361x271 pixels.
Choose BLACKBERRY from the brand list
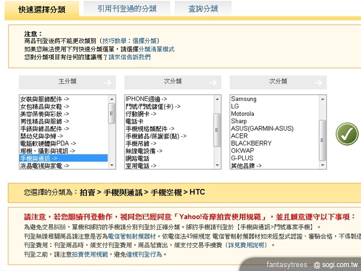(x=253, y=143)
